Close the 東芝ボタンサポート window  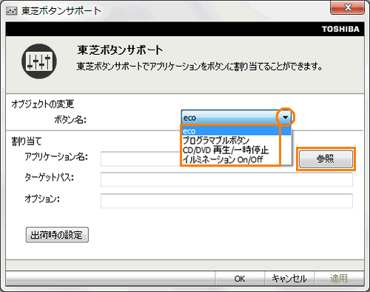click(347, 8)
